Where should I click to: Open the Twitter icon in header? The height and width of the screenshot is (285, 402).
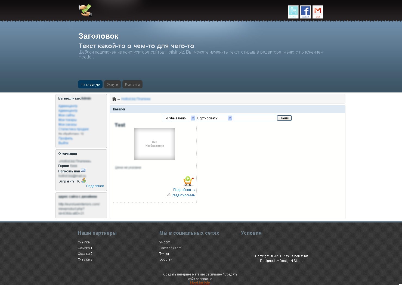click(x=293, y=12)
